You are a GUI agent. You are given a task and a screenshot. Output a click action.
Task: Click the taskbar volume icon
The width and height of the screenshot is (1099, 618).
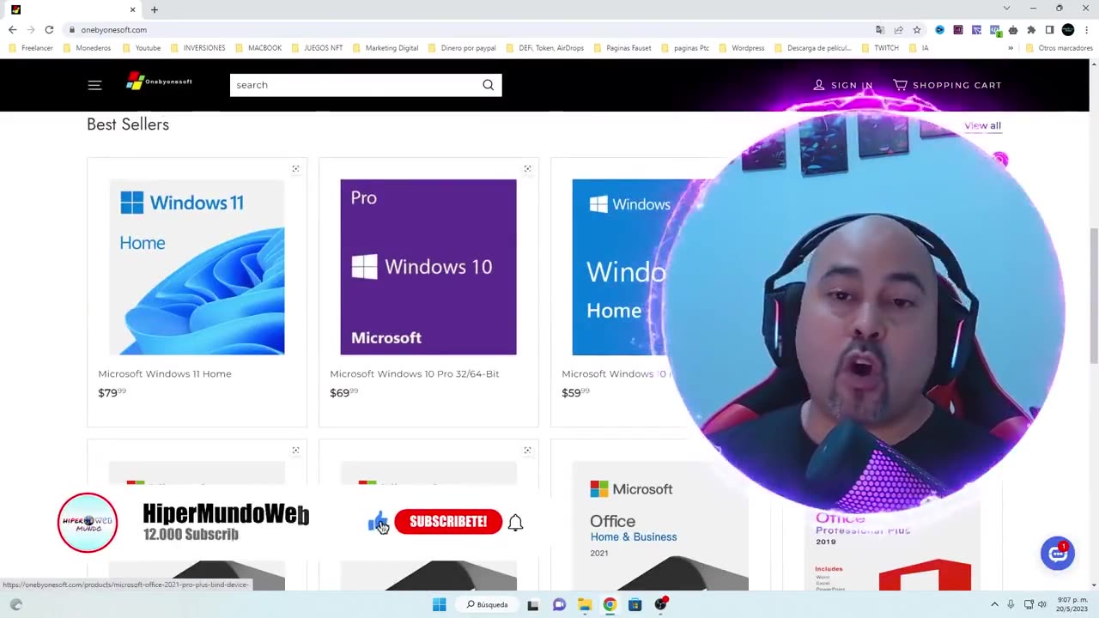point(1042,604)
